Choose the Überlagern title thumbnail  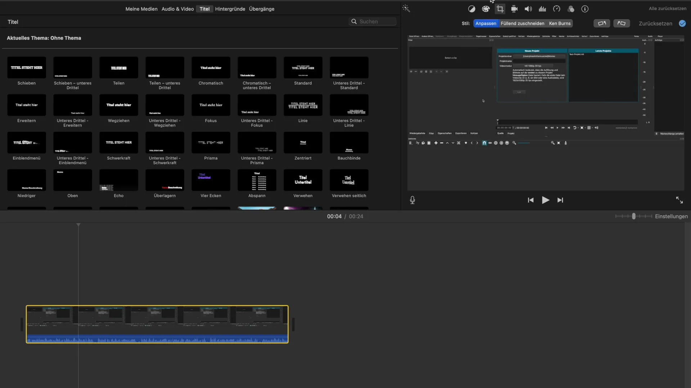coord(165,180)
